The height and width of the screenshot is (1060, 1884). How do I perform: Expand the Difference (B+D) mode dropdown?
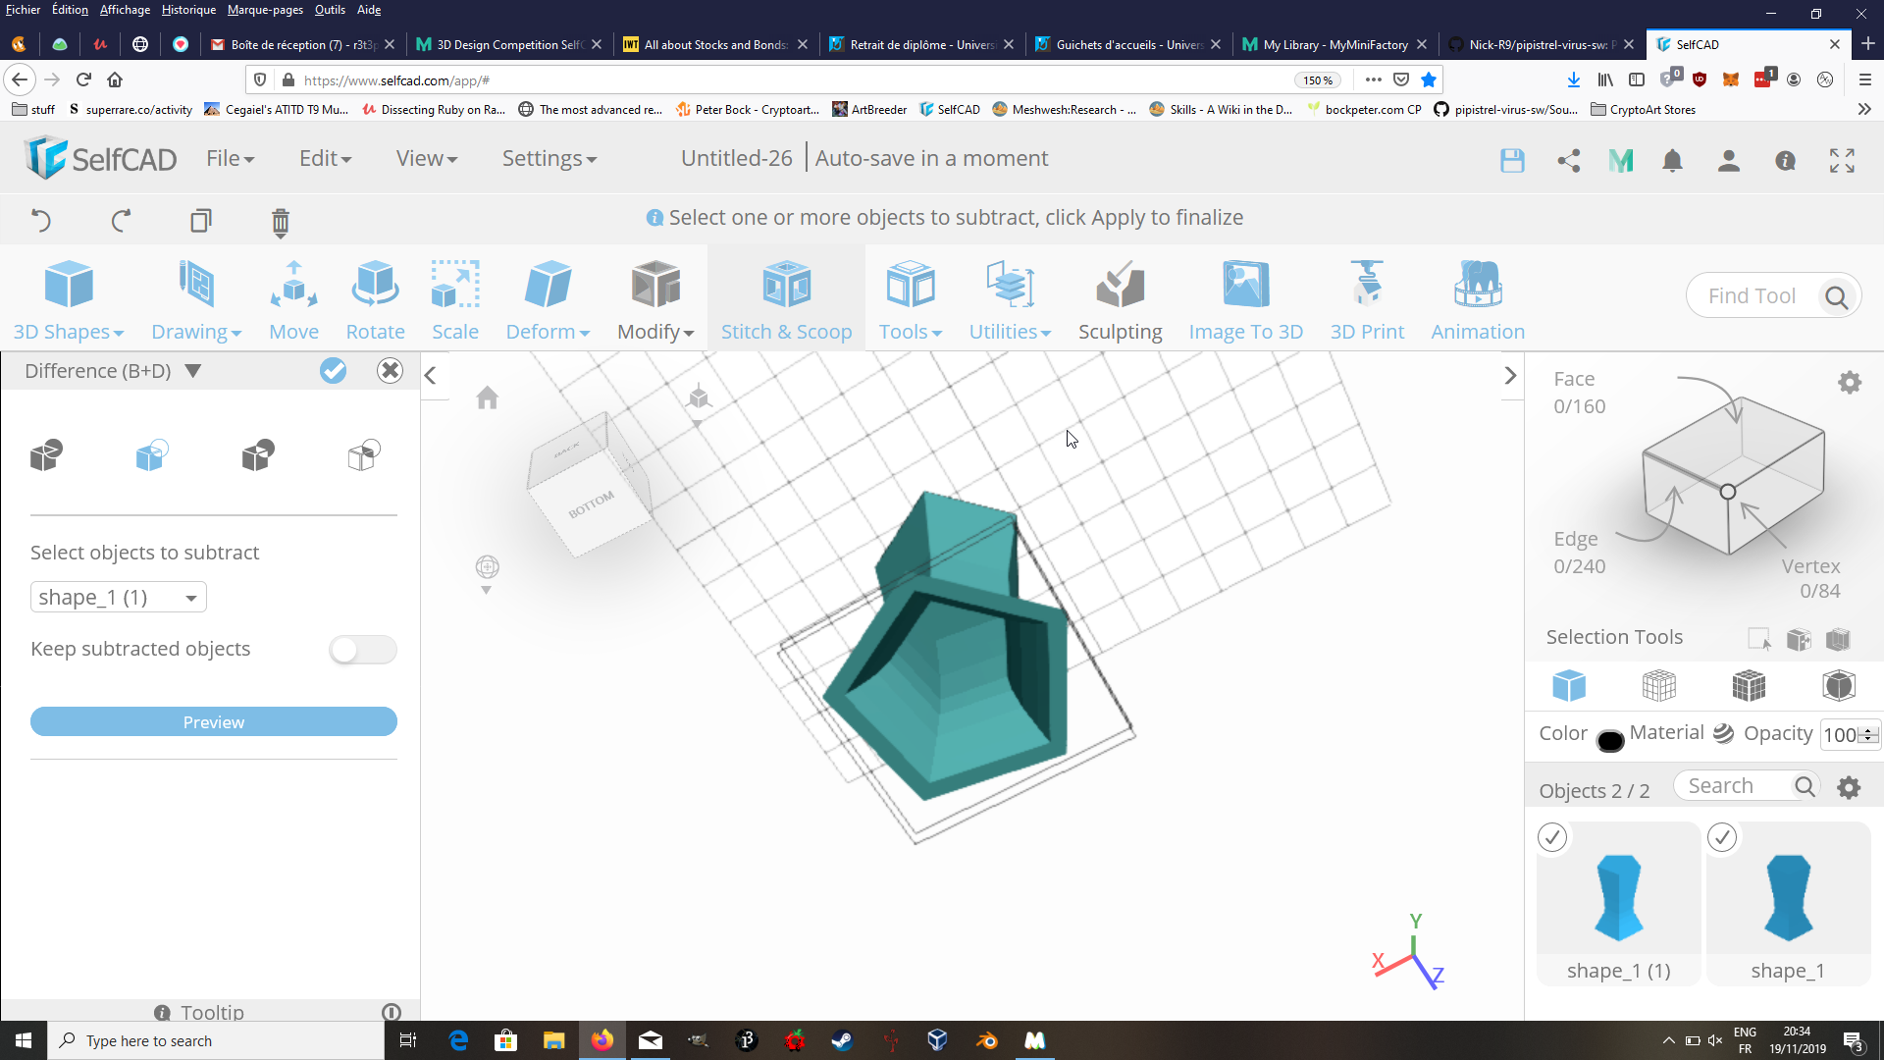tap(193, 371)
